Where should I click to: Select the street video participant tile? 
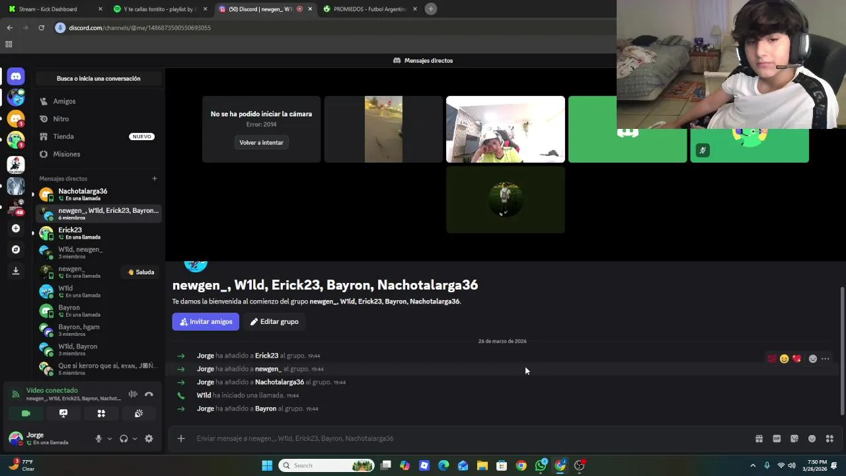click(383, 130)
